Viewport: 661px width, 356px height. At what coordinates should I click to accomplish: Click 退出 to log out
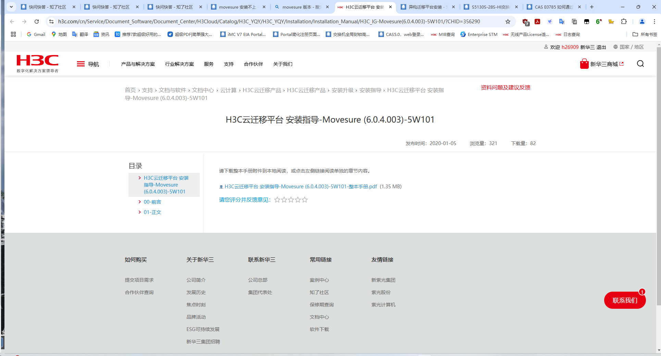coord(601,47)
